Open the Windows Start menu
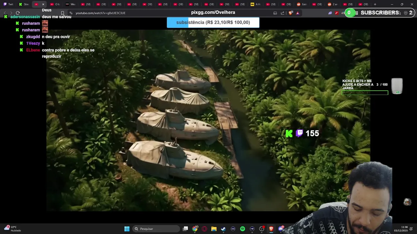The width and height of the screenshot is (417, 234). (x=127, y=229)
